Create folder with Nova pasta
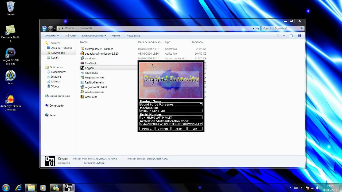The width and height of the screenshot is (342, 192). point(133,35)
